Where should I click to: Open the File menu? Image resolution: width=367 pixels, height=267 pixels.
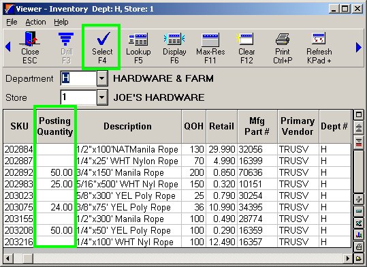[12, 22]
